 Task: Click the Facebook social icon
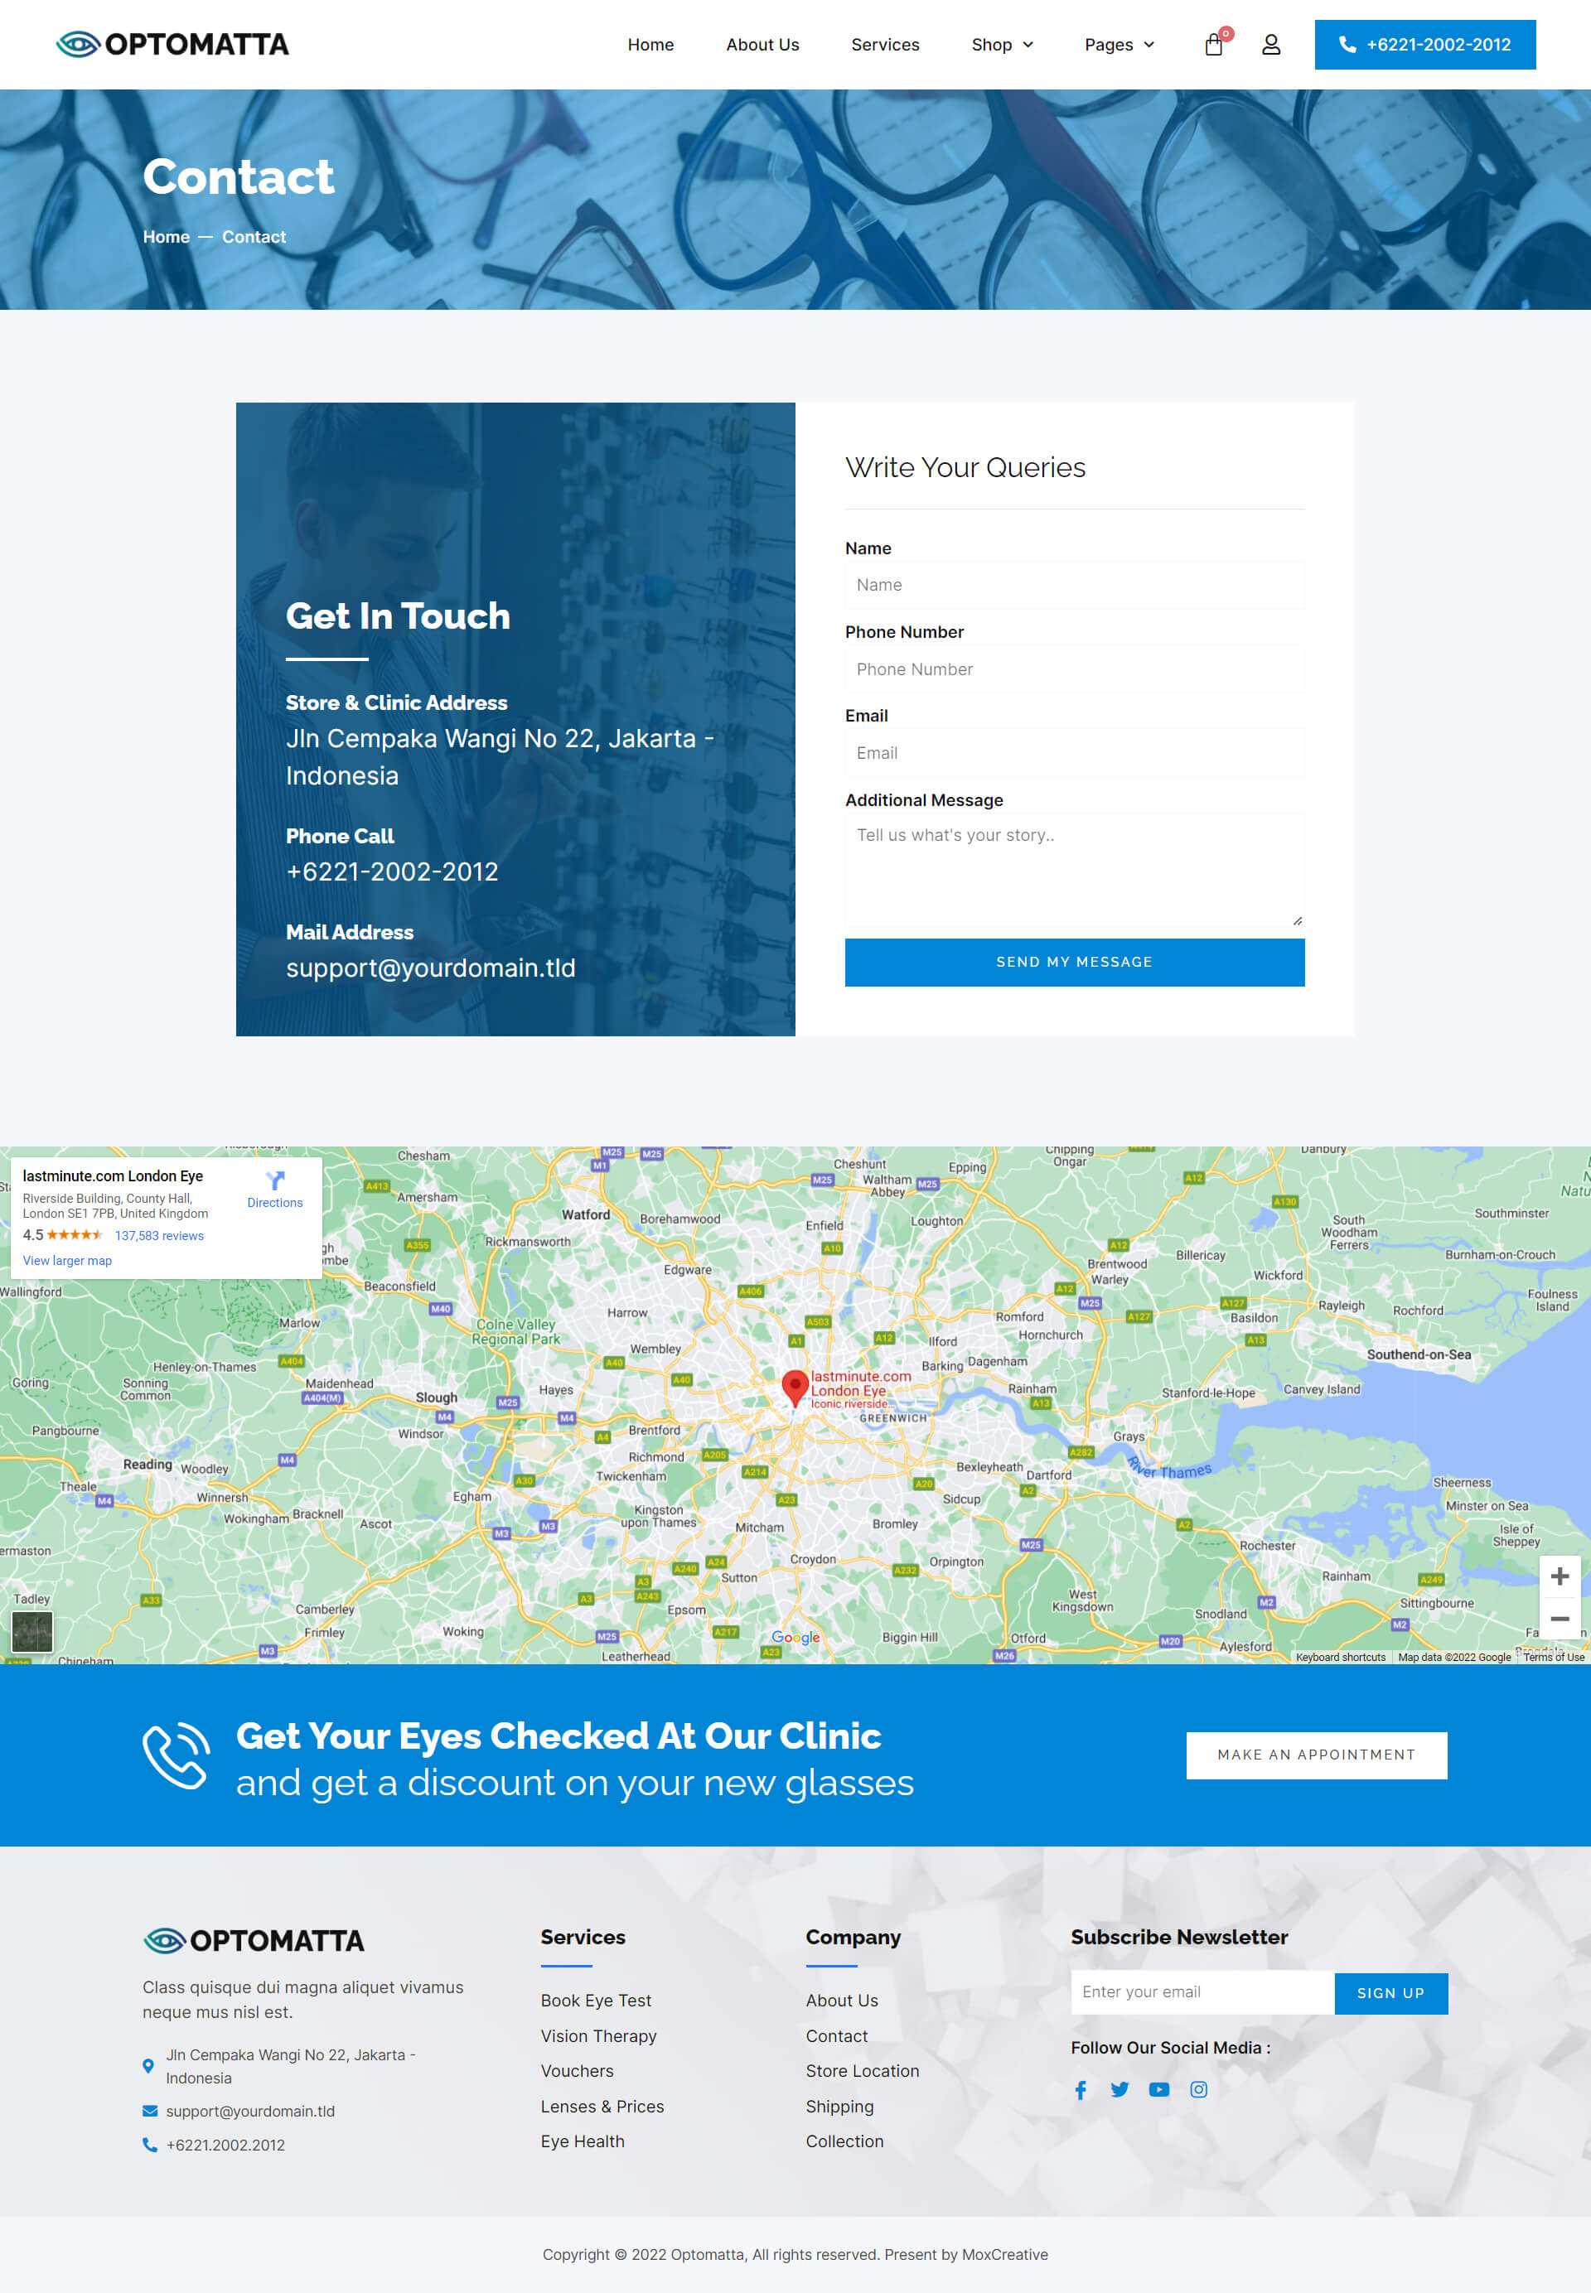tap(1081, 2090)
